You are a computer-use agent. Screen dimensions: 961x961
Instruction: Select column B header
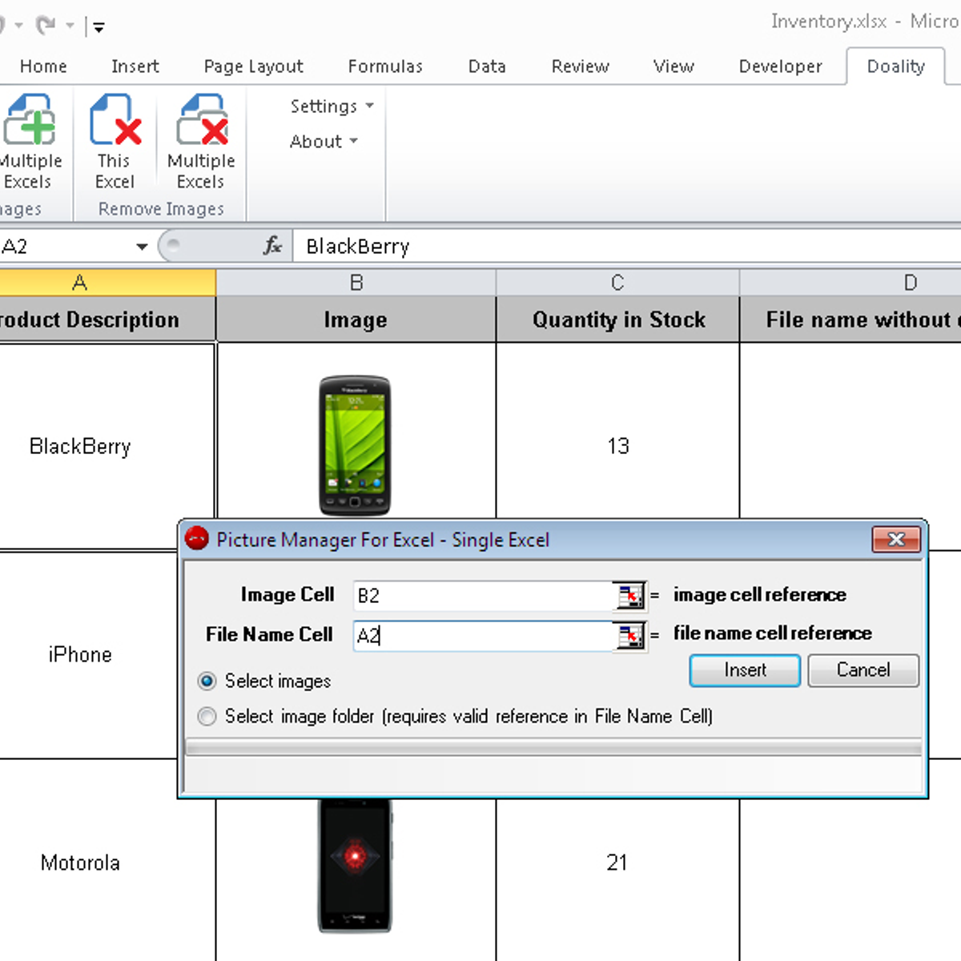(356, 283)
